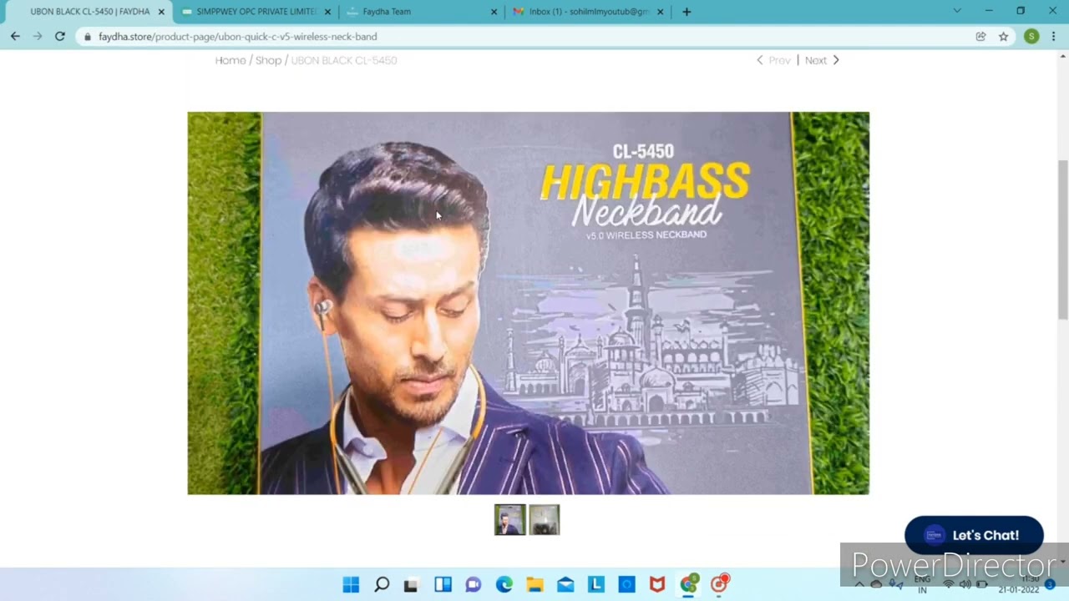The height and width of the screenshot is (601, 1069).
Task: Open the Windows Start menu
Action: [x=351, y=584]
